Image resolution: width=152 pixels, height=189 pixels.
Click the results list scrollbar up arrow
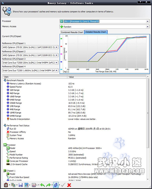coord(148,76)
